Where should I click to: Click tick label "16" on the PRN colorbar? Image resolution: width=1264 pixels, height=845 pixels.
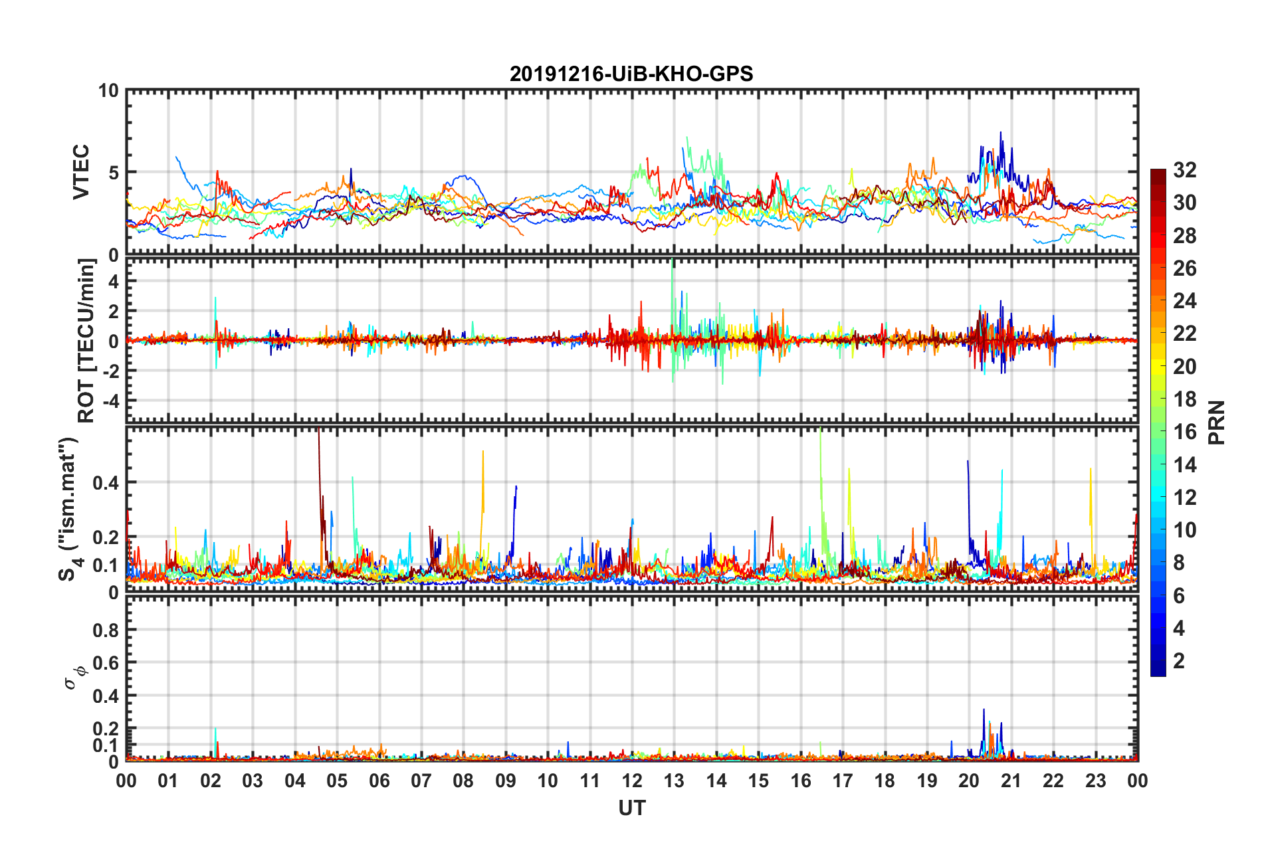pyautogui.click(x=1184, y=432)
